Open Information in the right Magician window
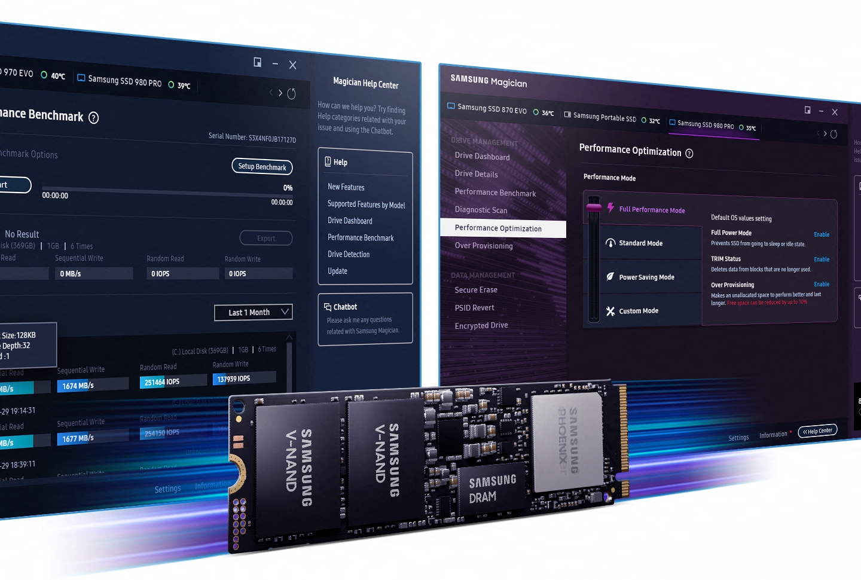Image resolution: width=861 pixels, height=580 pixels. click(773, 435)
